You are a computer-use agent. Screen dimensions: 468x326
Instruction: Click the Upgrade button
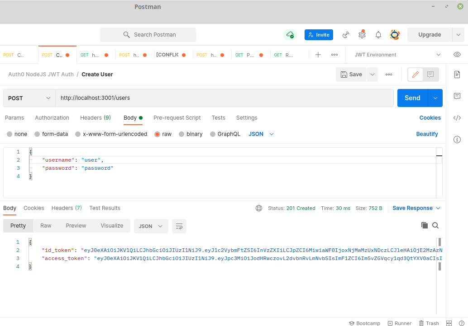click(x=430, y=35)
